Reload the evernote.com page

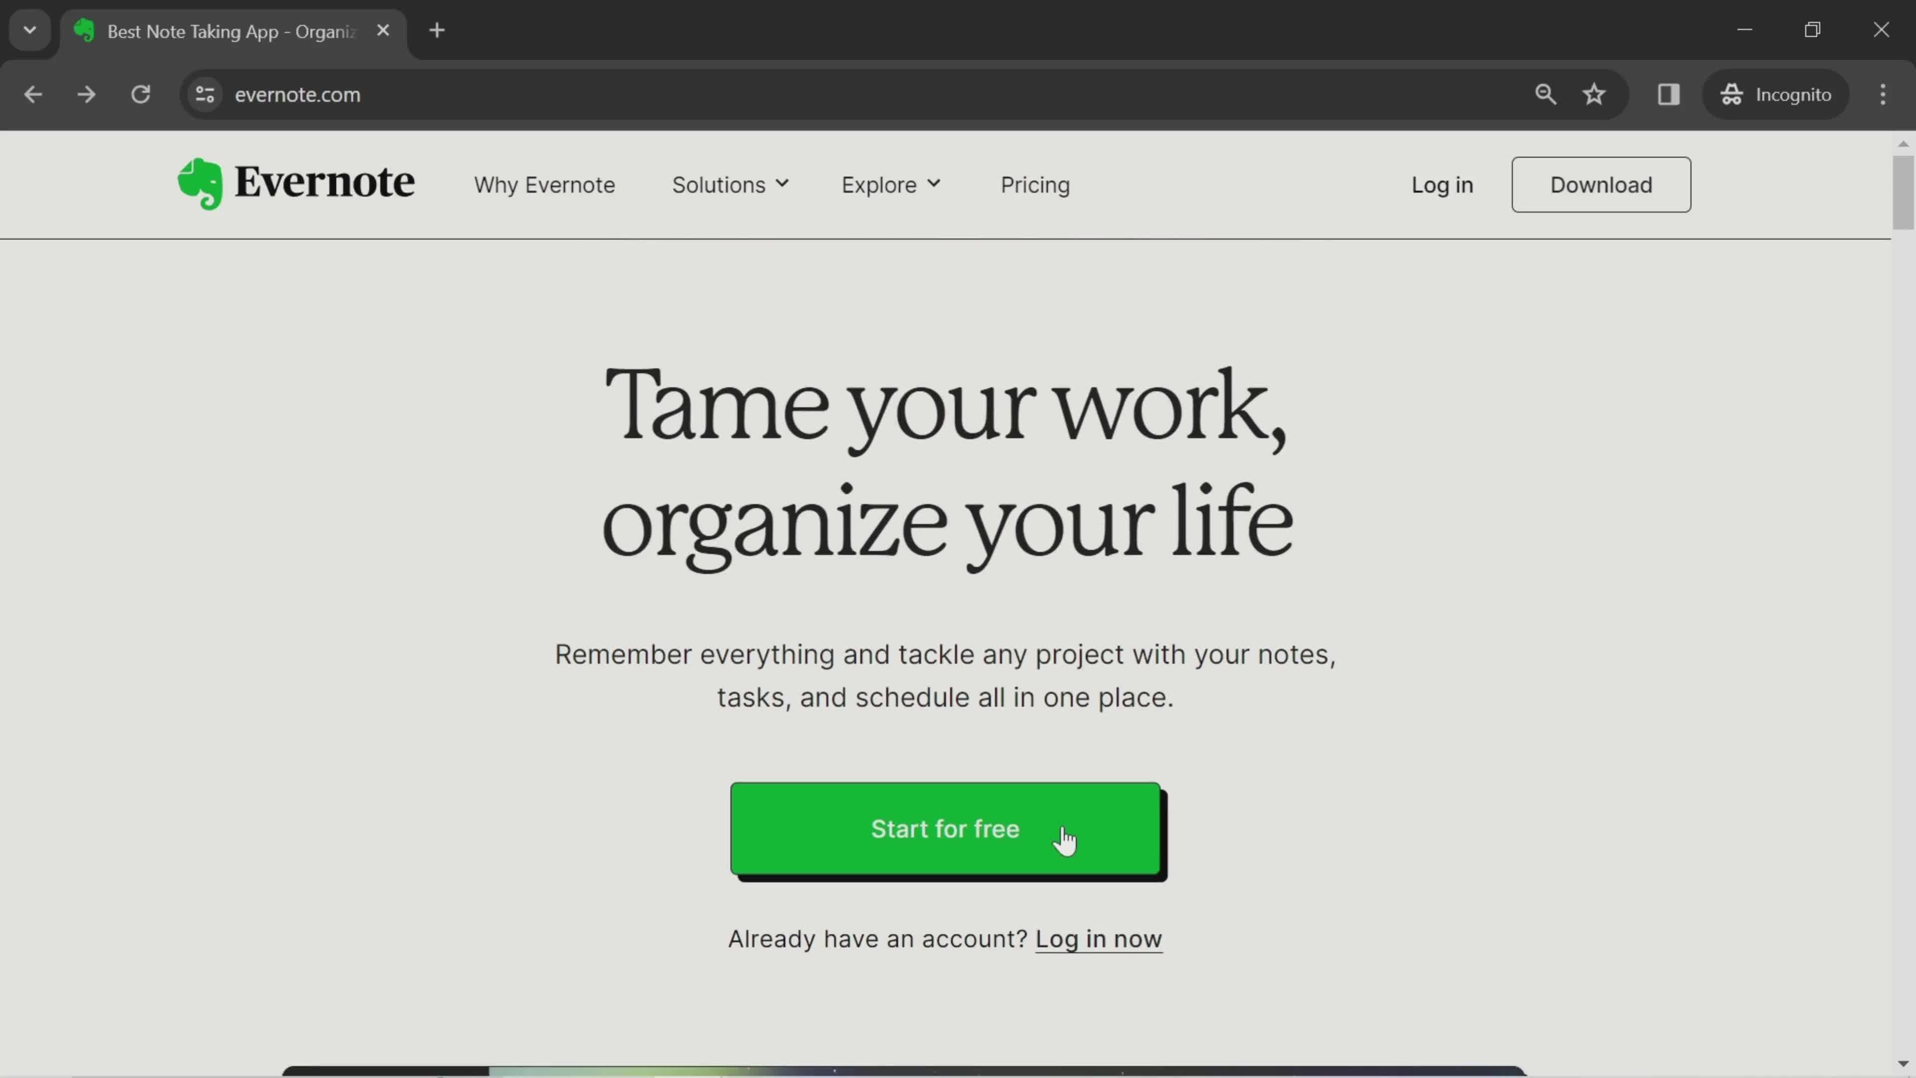click(x=141, y=94)
